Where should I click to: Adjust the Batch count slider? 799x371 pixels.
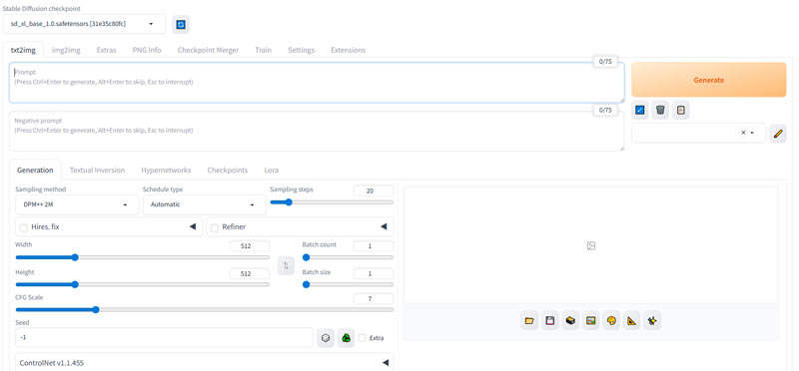tap(348, 257)
